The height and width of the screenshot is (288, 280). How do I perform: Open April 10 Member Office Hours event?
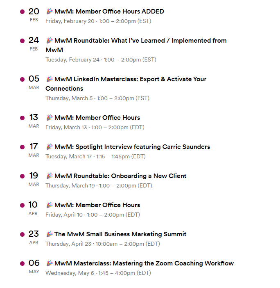(97, 205)
